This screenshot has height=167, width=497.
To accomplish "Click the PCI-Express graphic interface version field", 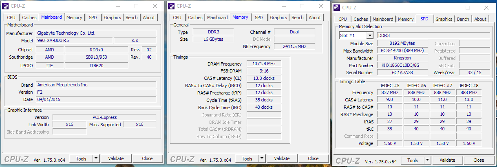I will coord(104,117).
